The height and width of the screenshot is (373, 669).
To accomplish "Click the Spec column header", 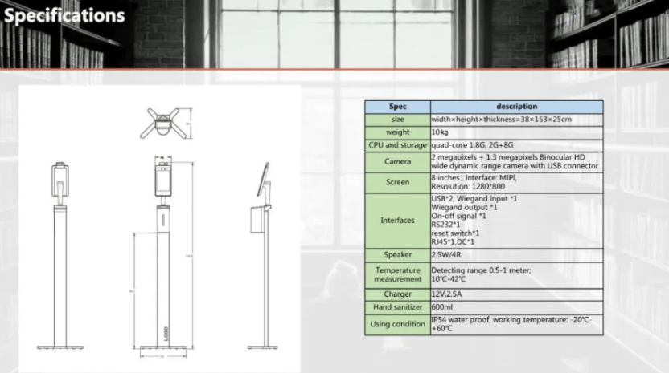I will pos(397,106).
